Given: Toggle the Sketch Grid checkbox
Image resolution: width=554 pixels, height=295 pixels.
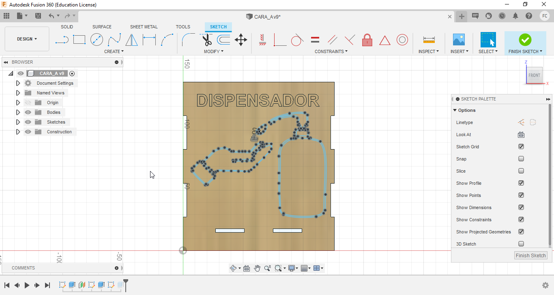Looking at the screenshot, I should point(521,147).
